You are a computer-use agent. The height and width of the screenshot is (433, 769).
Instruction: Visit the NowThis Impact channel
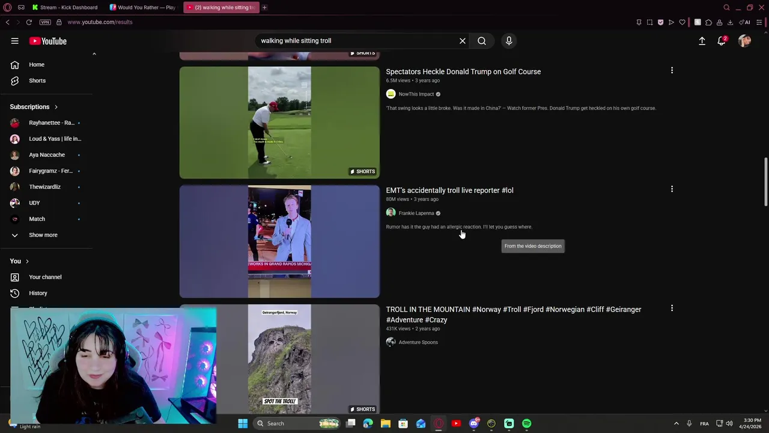click(x=416, y=94)
